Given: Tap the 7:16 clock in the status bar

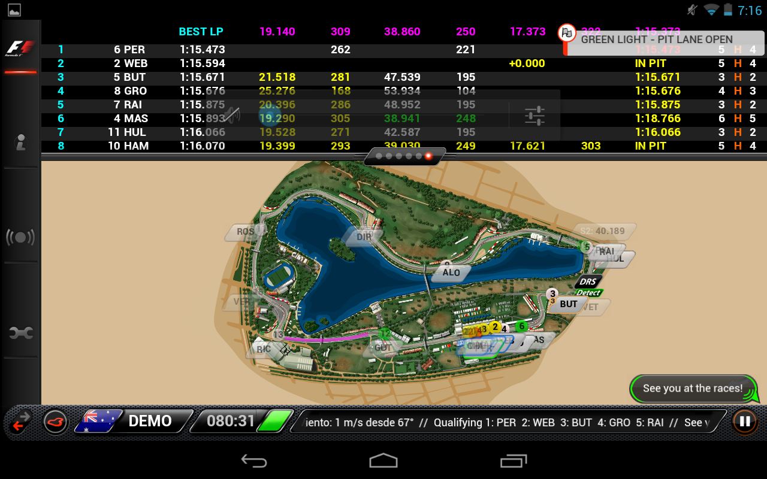Looking at the screenshot, I should click(x=750, y=10).
